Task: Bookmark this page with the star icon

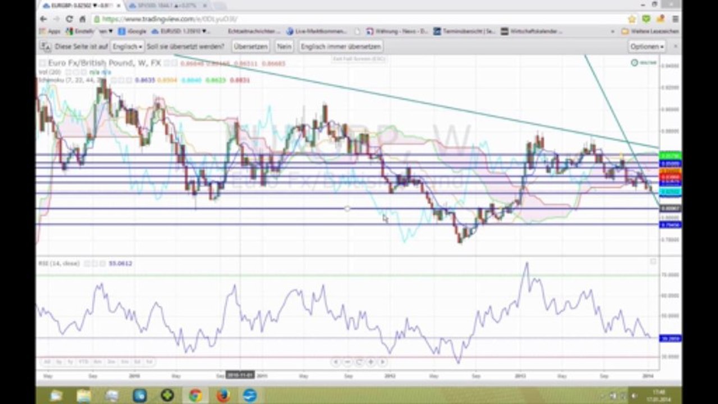Action: 632,19
